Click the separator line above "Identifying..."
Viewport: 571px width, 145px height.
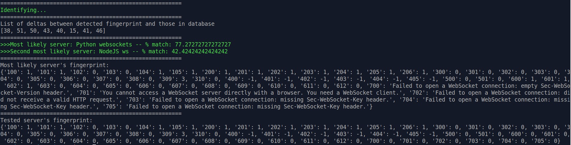coord(91,3)
